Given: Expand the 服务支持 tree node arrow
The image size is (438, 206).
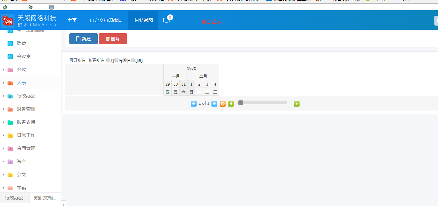Looking at the screenshot, I should coord(3,122).
